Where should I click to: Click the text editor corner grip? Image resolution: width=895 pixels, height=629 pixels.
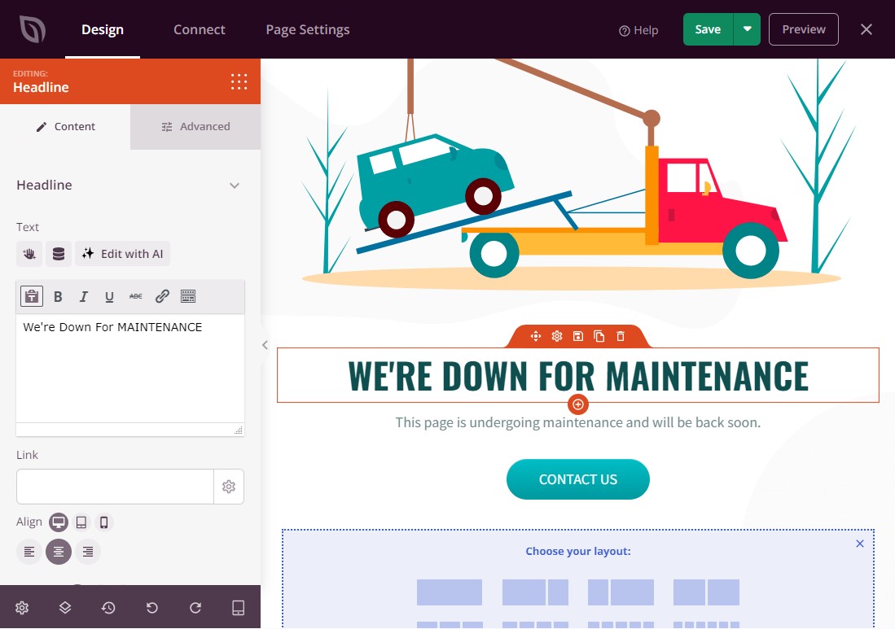(239, 430)
